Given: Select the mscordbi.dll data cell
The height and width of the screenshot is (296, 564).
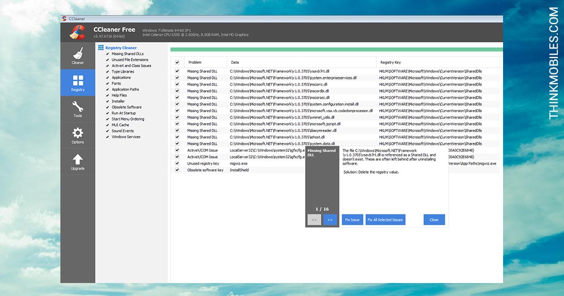Looking at the screenshot, I should (x=279, y=91).
